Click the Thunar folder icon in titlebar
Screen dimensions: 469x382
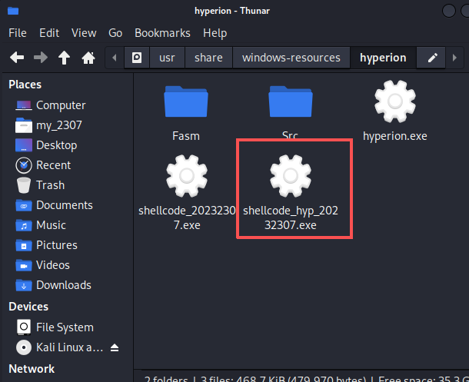(13, 11)
